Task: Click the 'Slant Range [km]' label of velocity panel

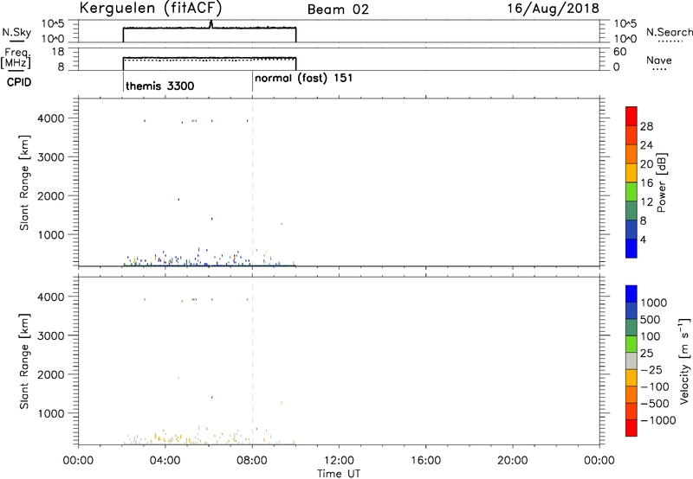Action: coord(24,361)
